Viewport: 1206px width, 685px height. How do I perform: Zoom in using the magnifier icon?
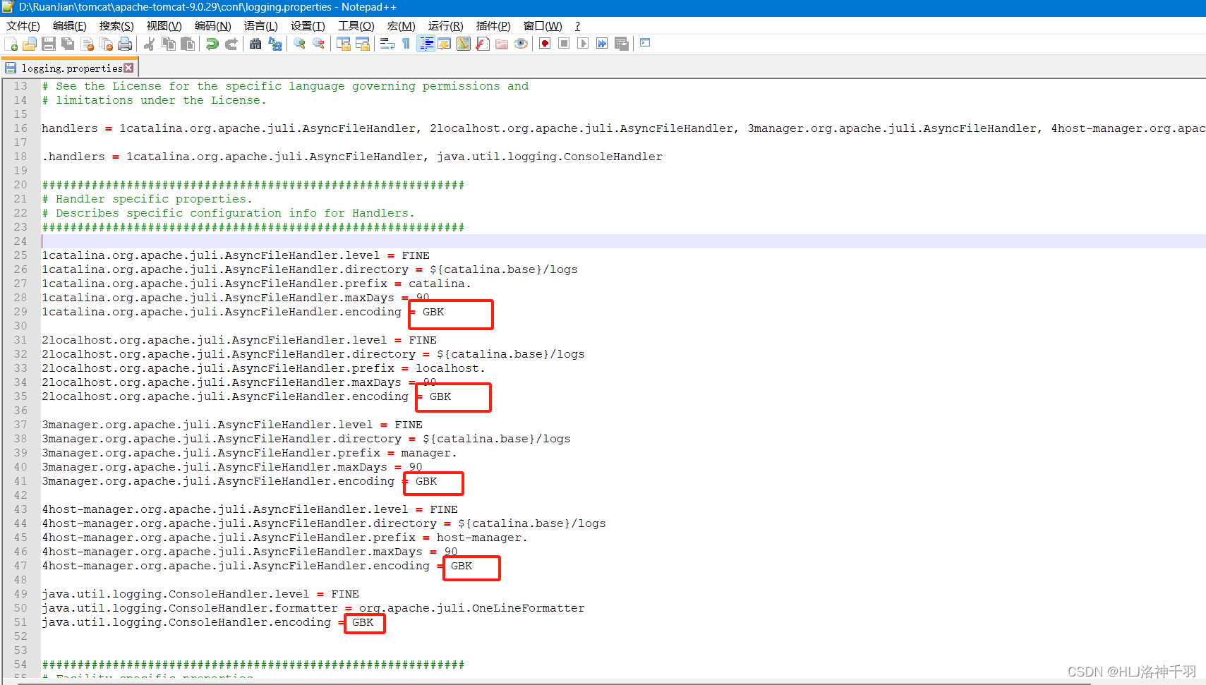299,44
